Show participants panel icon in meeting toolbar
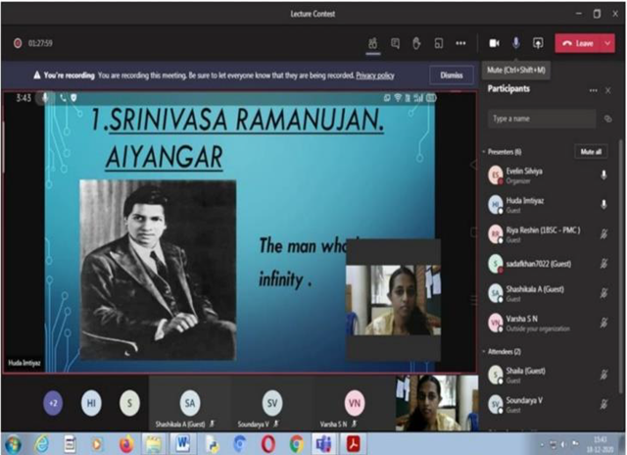 372,43
